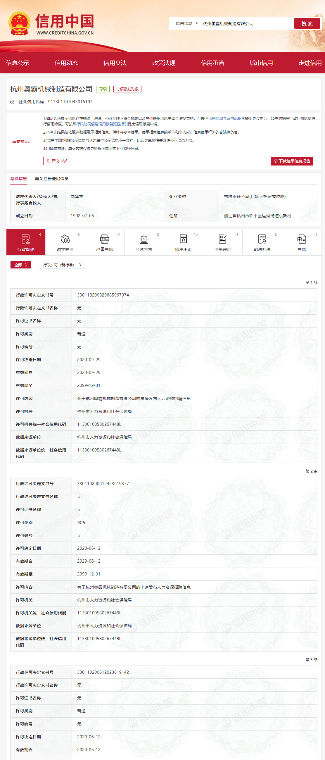Click the 行政许可（新标准）3 filter

pos(62,265)
